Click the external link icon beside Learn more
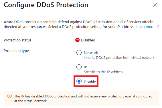Image resolution: width=162 pixels, height=108 pixels. pyautogui.click(x=157, y=27)
